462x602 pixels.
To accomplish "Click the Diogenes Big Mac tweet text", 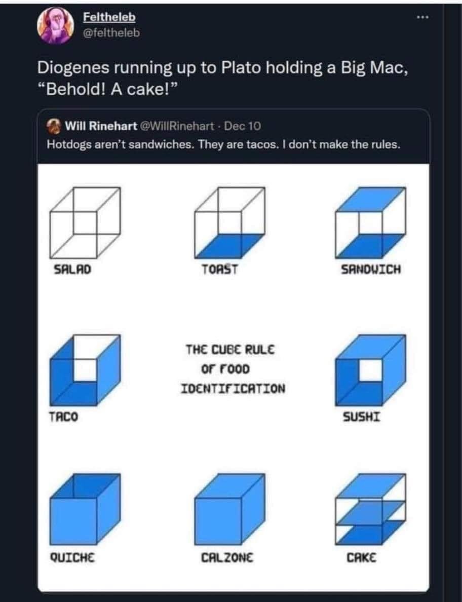I will coord(222,79).
